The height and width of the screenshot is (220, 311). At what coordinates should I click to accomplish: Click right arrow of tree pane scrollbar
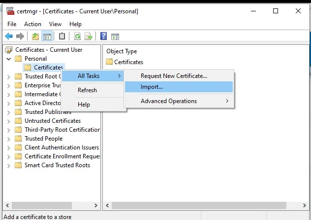tap(96, 205)
